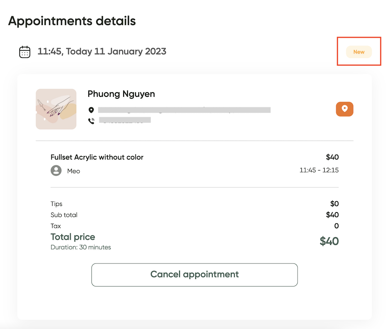
Task: Click the phone icon under the address
Action: coord(91,121)
